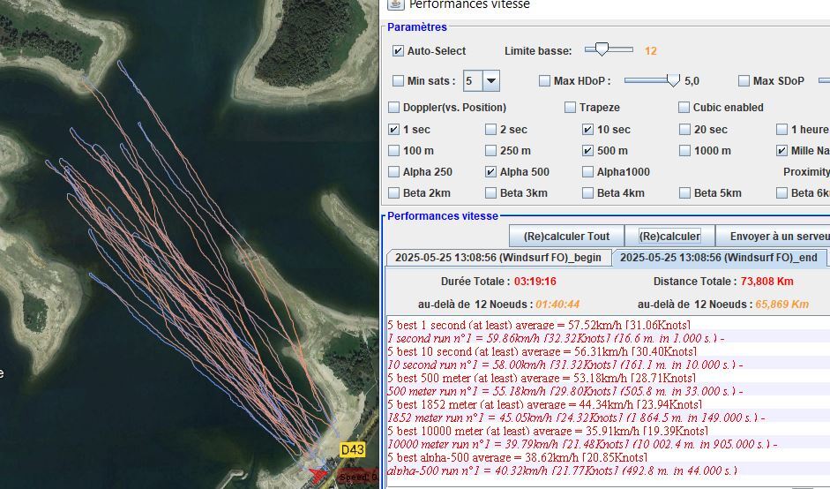830x489 pixels.
Task: Adjust the Limite basse slider
Action: pos(609,49)
